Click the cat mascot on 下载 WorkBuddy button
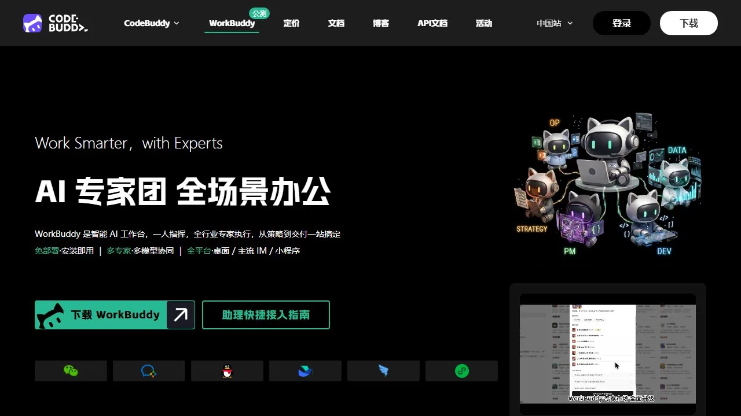The height and width of the screenshot is (416, 741). [50, 316]
